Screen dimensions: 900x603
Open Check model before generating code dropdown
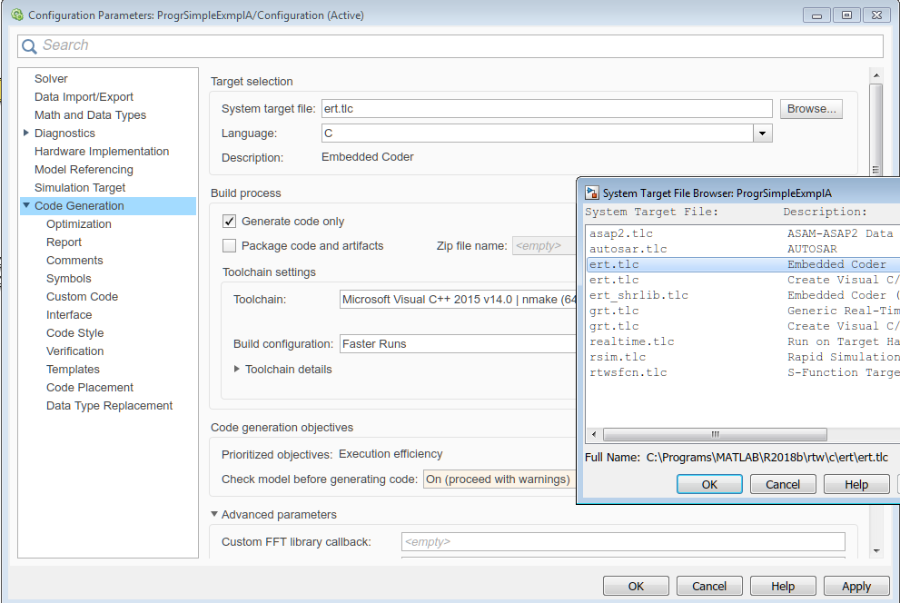click(x=499, y=479)
